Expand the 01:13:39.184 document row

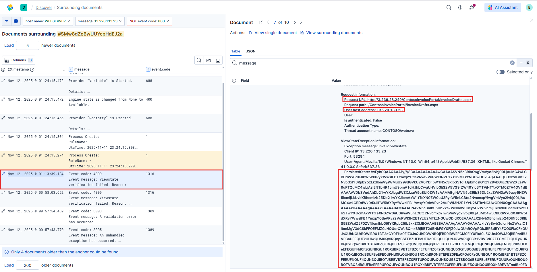3,174
